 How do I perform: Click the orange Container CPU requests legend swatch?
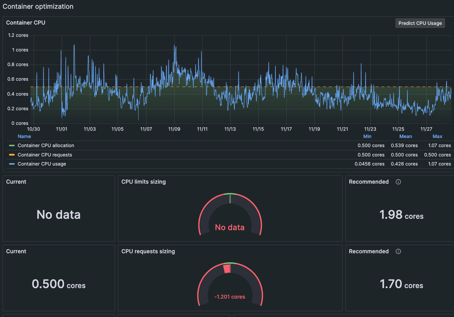[12, 155]
